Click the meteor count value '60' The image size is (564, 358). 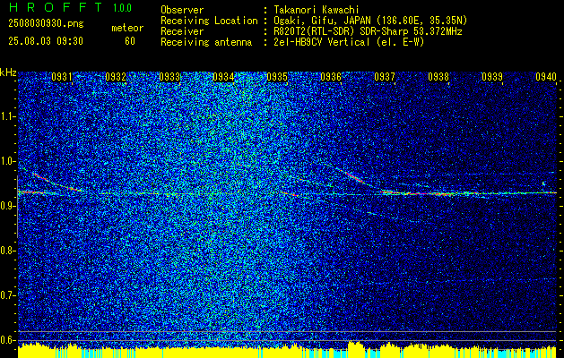pyautogui.click(x=130, y=41)
